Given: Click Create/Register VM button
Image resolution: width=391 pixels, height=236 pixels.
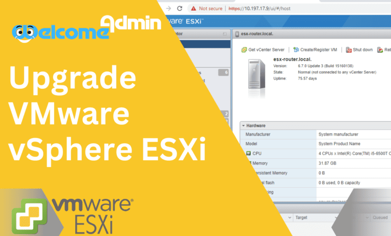Looking at the screenshot, I should point(315,50).
